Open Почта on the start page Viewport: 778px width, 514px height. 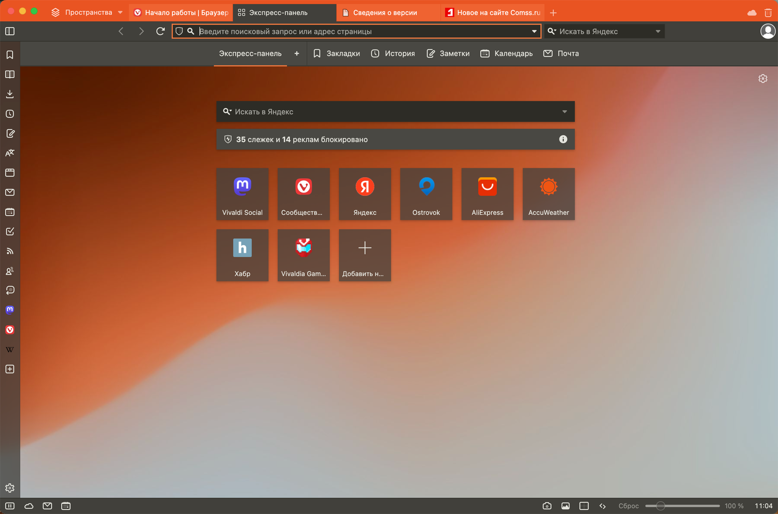[561, 53]
